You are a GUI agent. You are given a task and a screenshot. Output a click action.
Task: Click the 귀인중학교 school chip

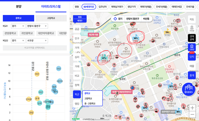27,33
